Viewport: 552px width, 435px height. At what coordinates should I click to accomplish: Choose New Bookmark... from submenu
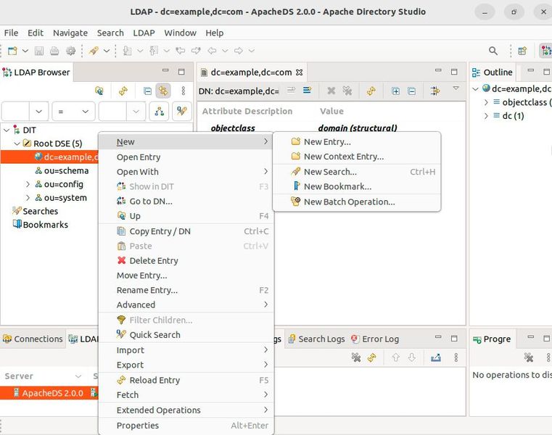357,186
